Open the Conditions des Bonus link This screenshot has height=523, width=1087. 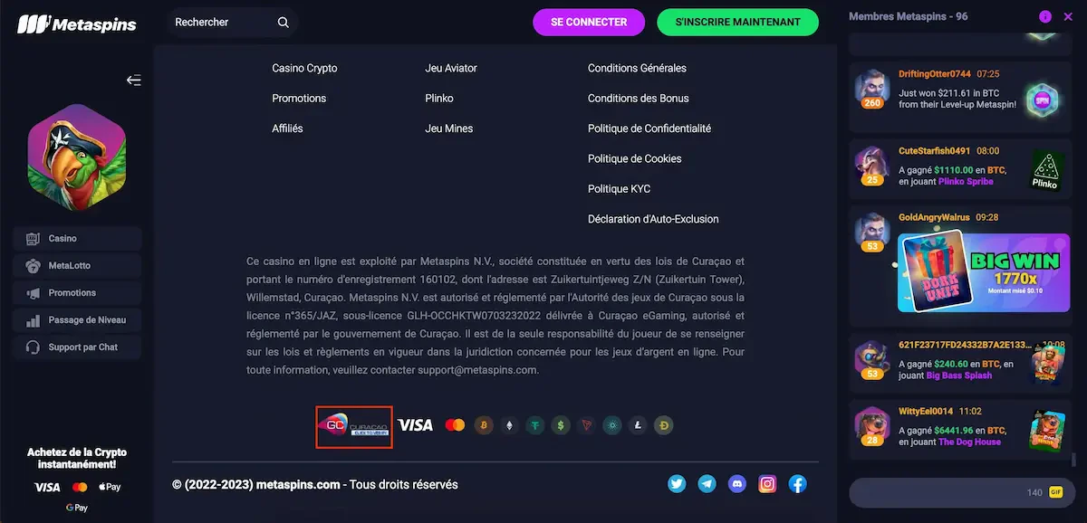click(639, 98)
